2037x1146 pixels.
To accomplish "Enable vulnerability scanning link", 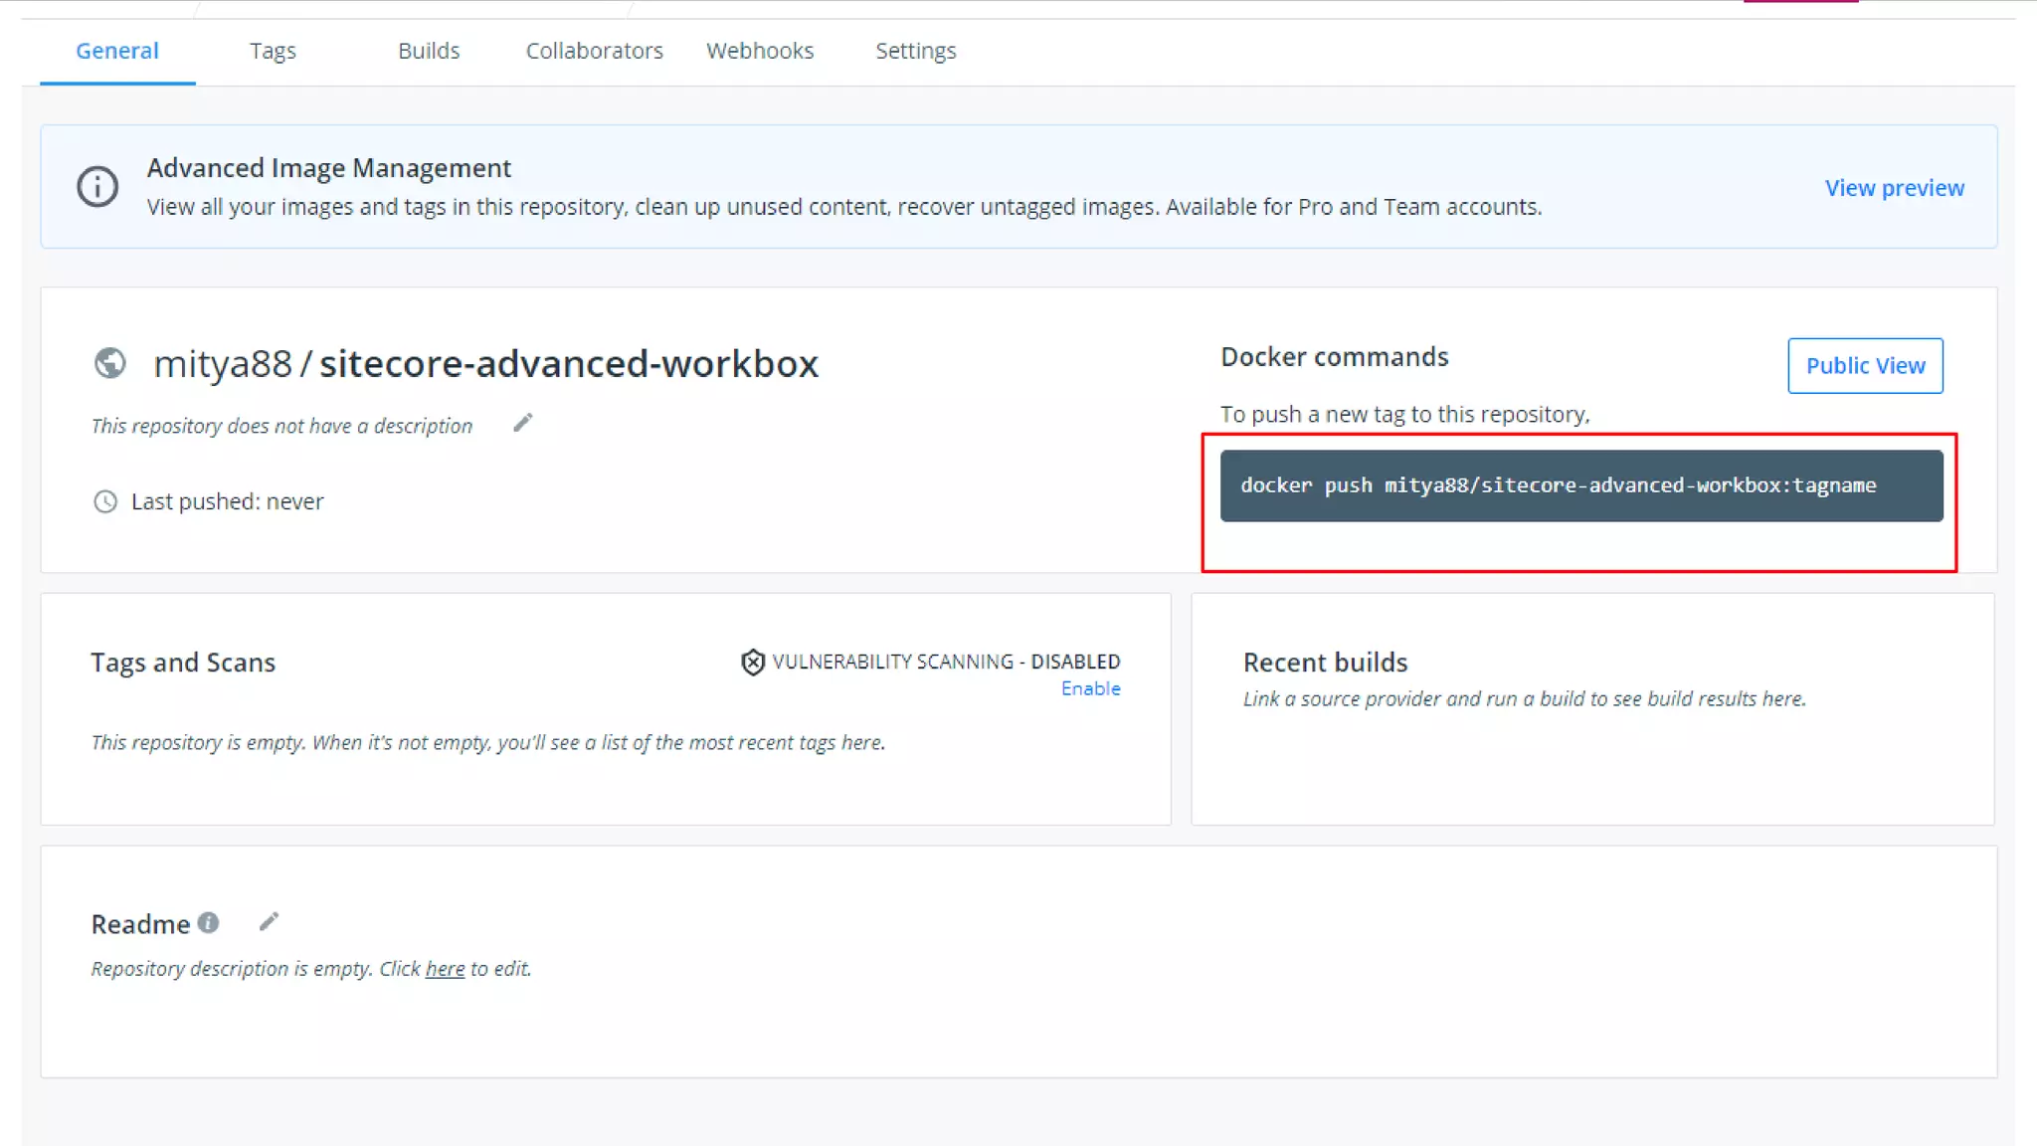I will (1090, 688).
